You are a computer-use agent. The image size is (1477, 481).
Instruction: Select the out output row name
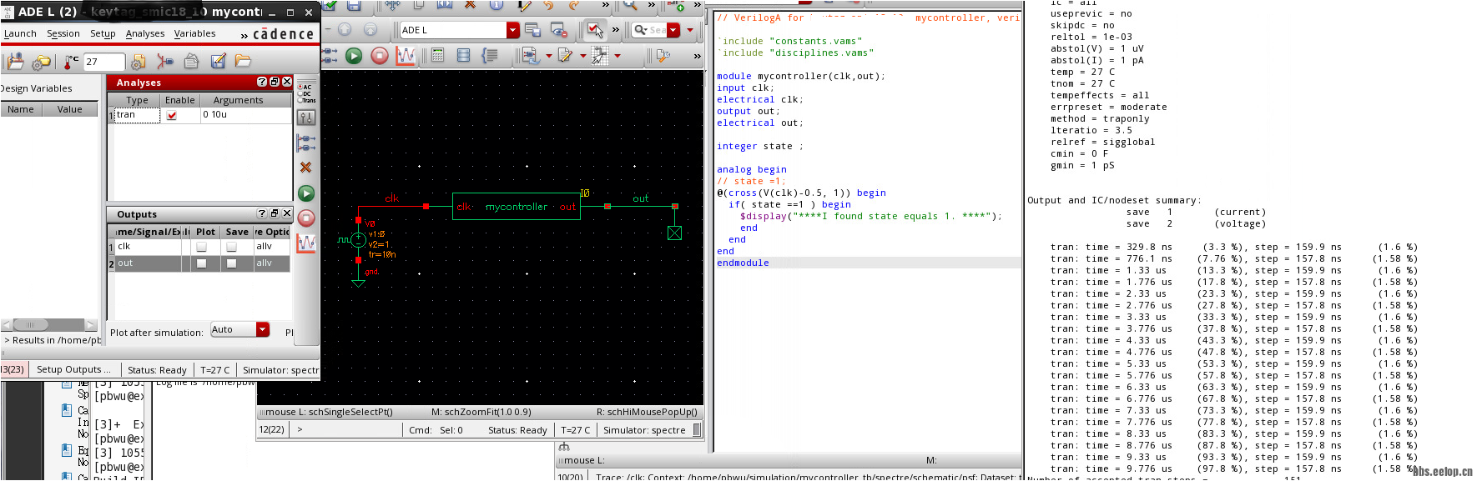click(x=148, y=263)
